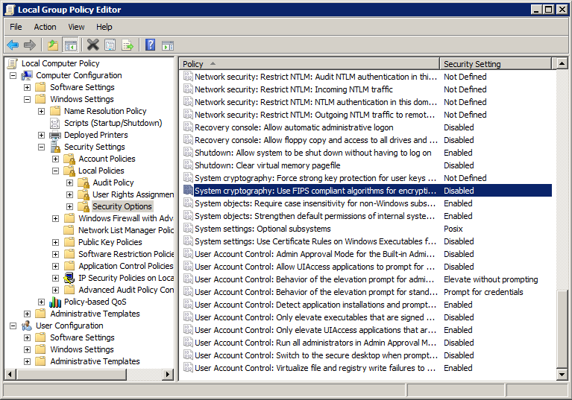Click the Delete X toolbar icon
The height and width of the screenshot is (400, 572).
click(x=92, y=45)
